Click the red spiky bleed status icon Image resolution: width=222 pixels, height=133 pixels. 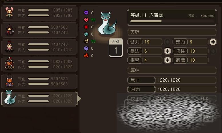click(x=86, y=27)
